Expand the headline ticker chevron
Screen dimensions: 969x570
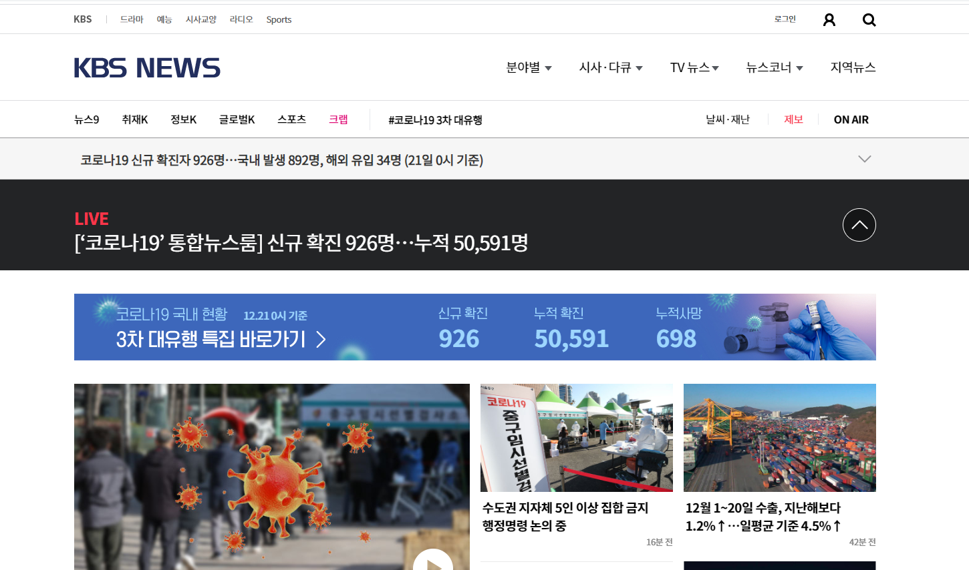click(x=865, y=159)
